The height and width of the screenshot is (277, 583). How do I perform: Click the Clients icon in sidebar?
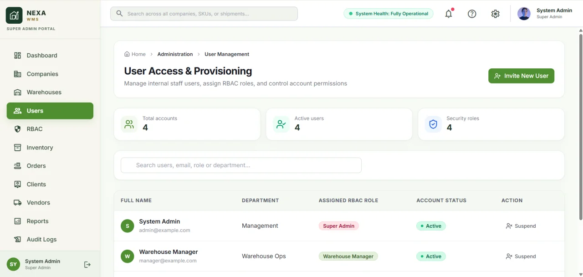(x=18, y=184)
